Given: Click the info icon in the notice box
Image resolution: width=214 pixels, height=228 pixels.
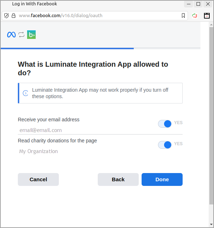Looking at the screenshot, I should pyautogui.click(x=25, y=93).
